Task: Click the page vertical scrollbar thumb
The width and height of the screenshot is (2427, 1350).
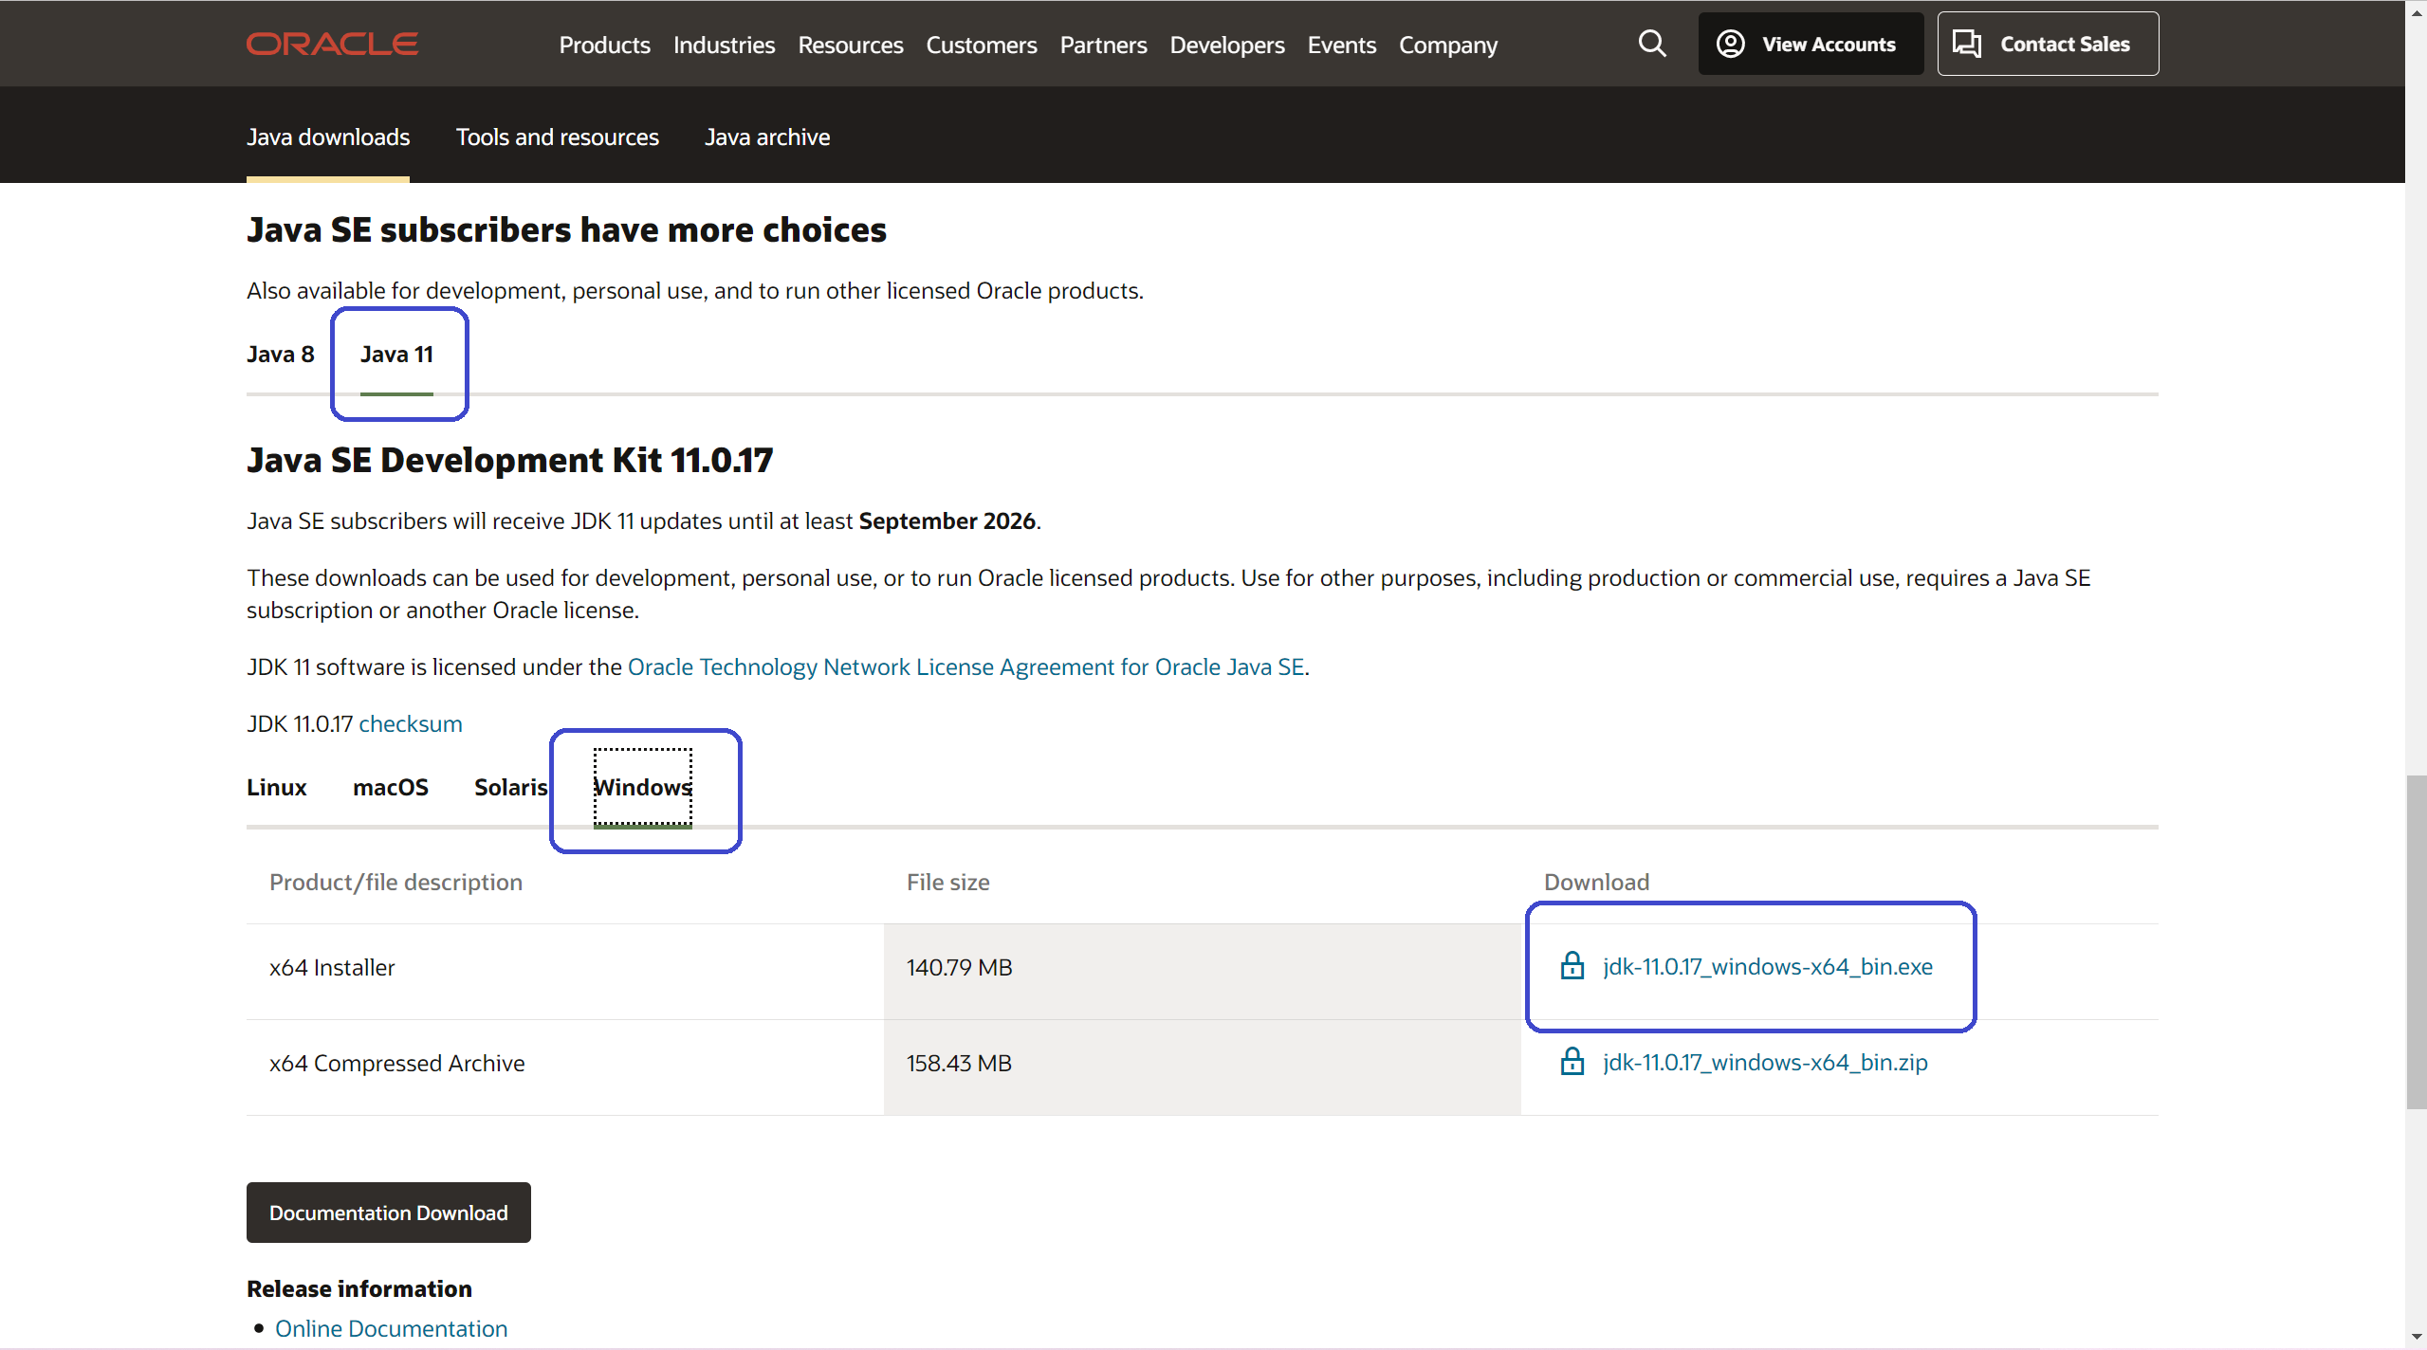Action: pyautogui.click(x=2416, y=942)
